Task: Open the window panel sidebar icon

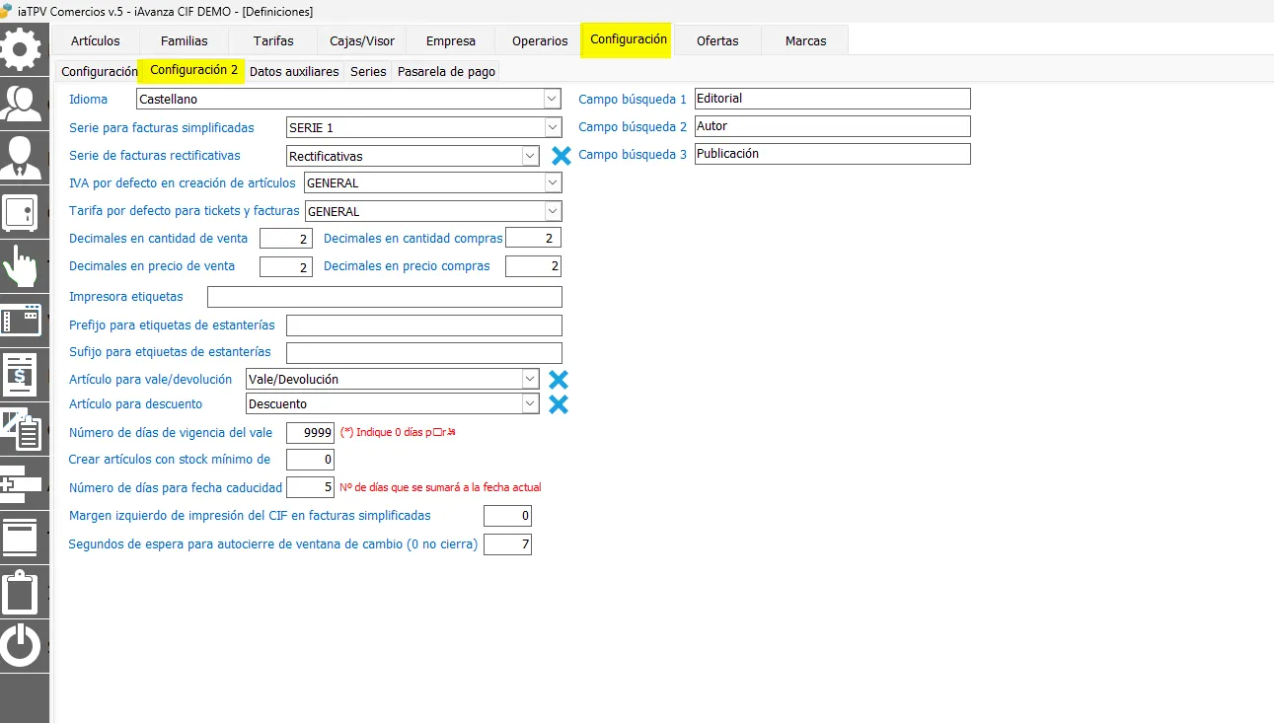Action: pyautogui.click(x=22, y=321)
